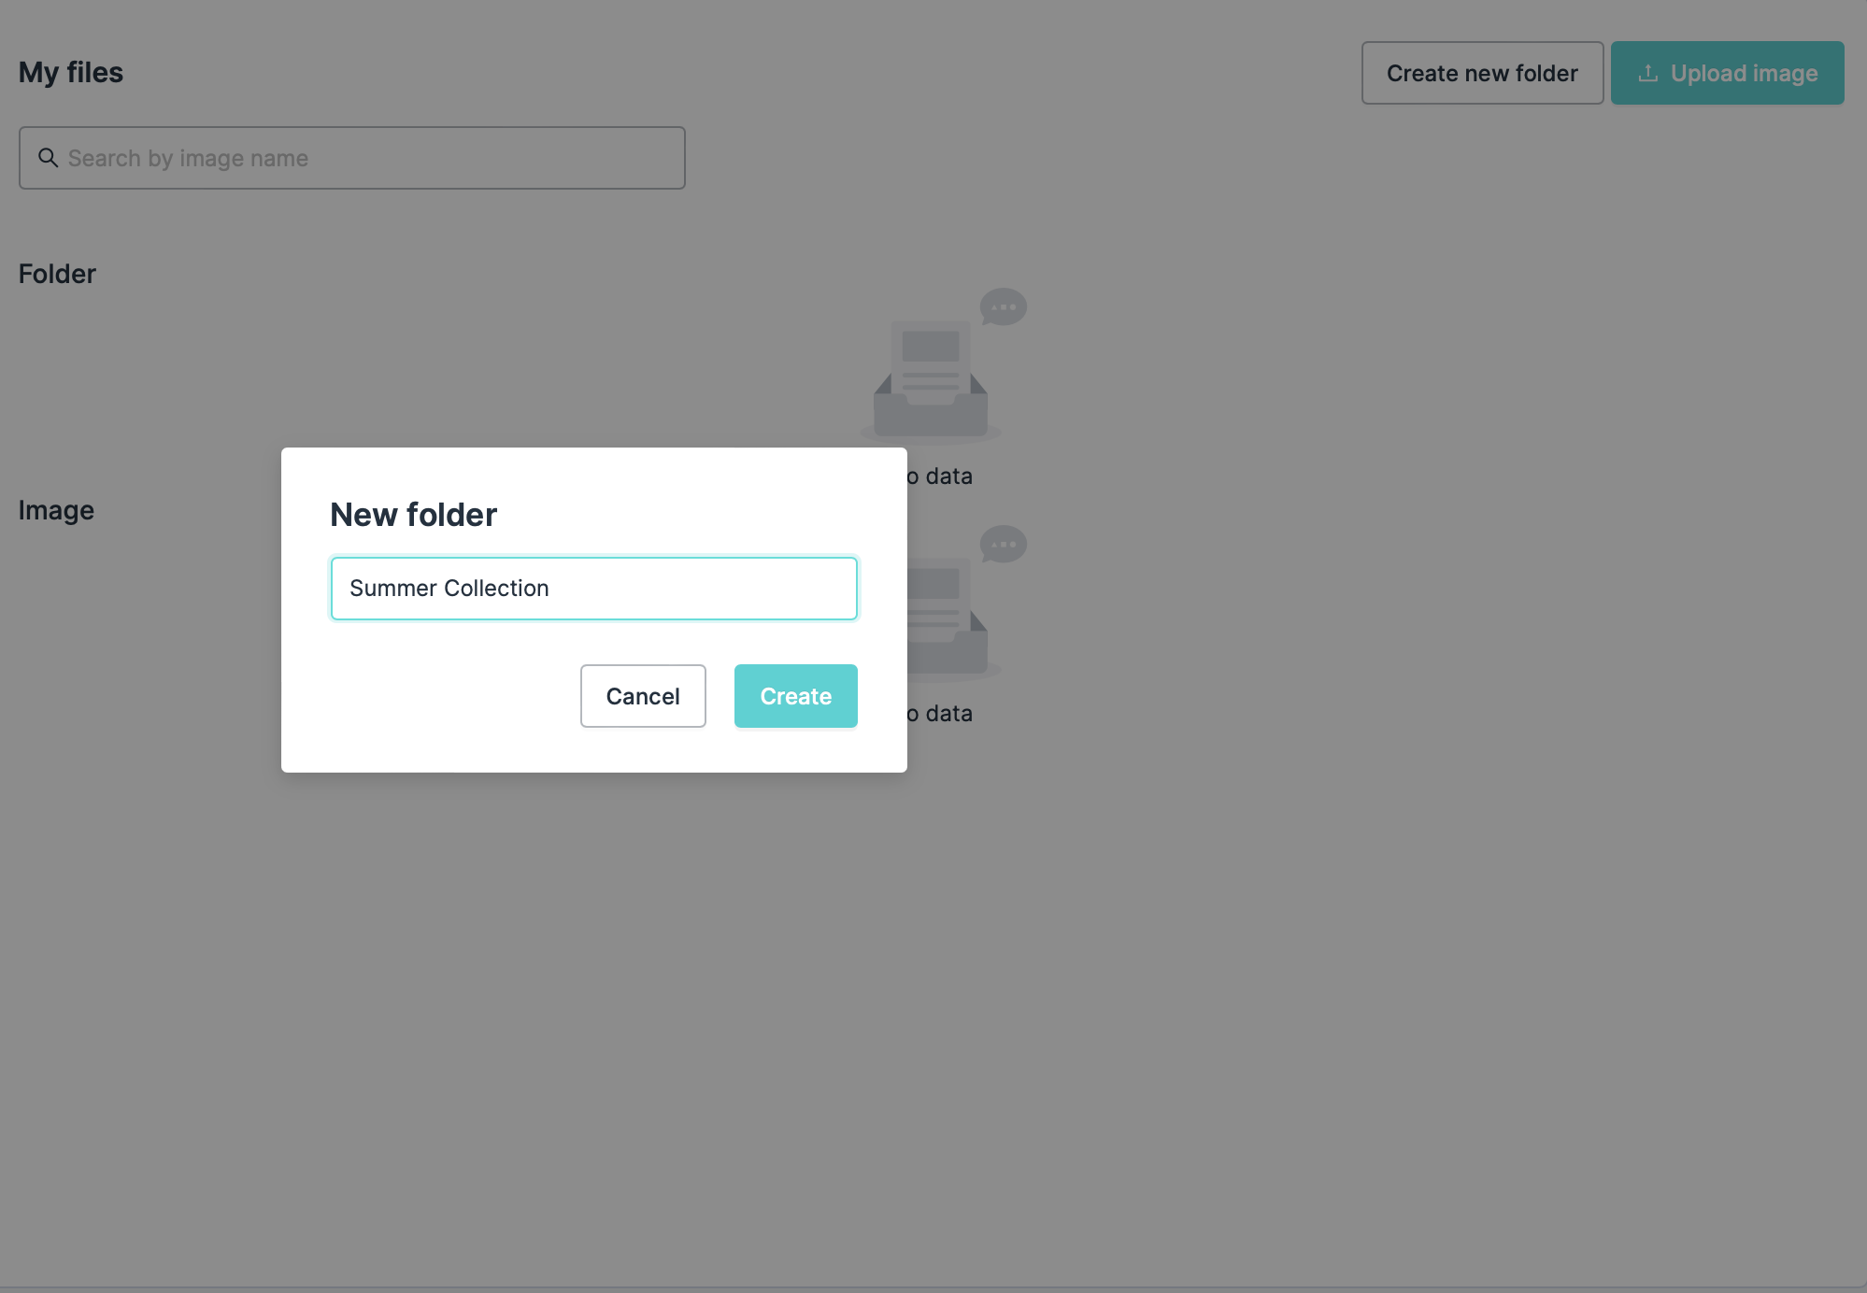Click the empty inbox illustration under Folder
The image size is (1867, 1293).
pyautogui.click(x=931, y=378)
